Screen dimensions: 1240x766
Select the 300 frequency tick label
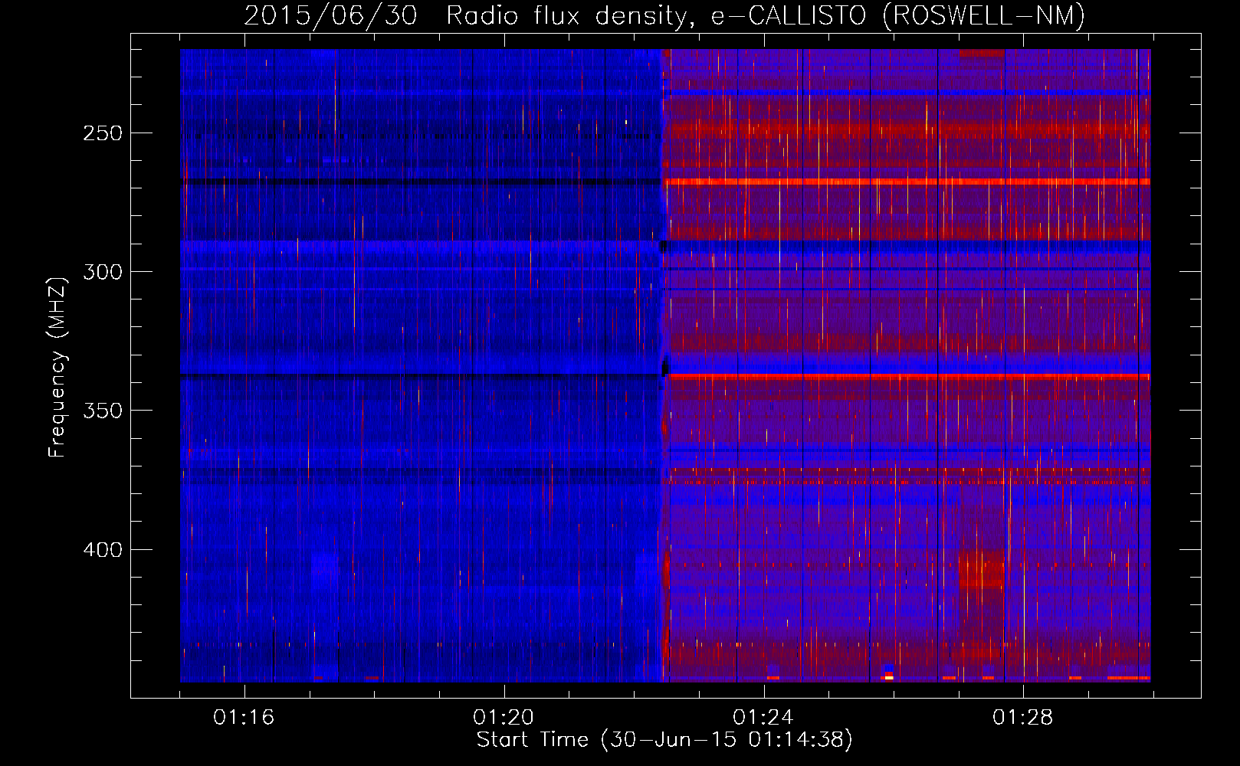click(x=103, y=272)
